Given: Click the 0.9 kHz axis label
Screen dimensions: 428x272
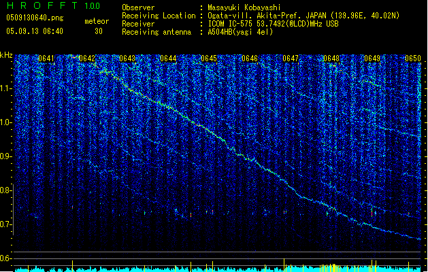Looking at the screenshot, I should 6,156.
